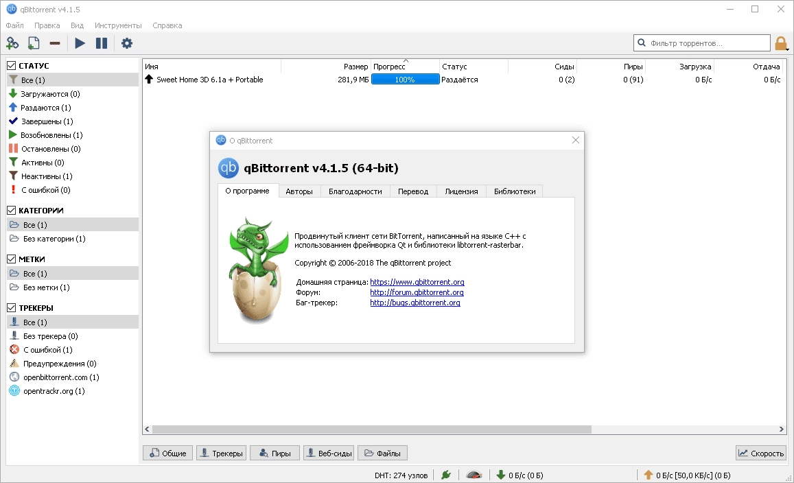Open settings gear icon in toolbar

126,43
